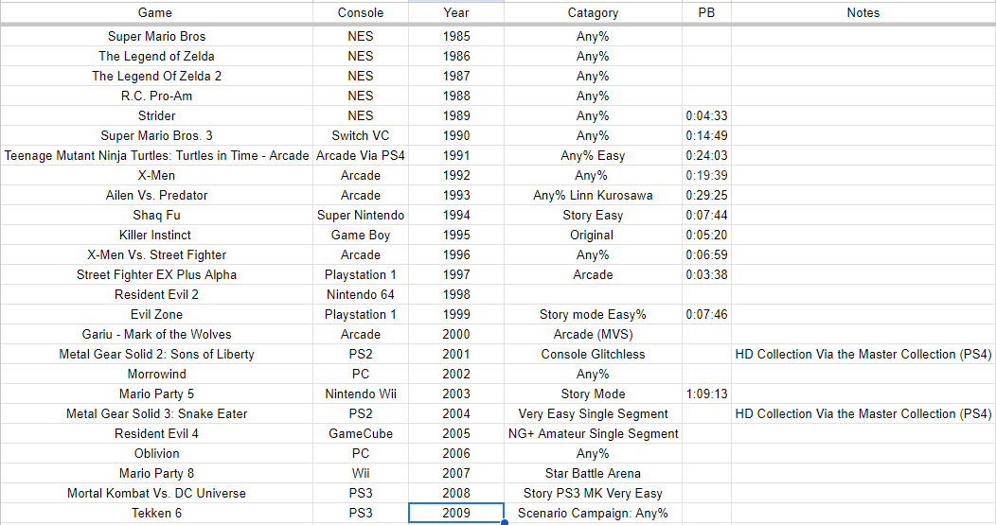Click 'Gariu - Mark of the Wolves' cell
This screenshot has height=525, width=996.
pyautogui.click(x=156, y=335)
